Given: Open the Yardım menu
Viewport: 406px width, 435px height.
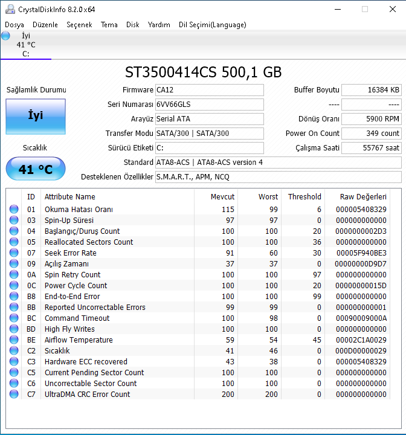Looking at the screenshot, I should (x=159, y=25).
